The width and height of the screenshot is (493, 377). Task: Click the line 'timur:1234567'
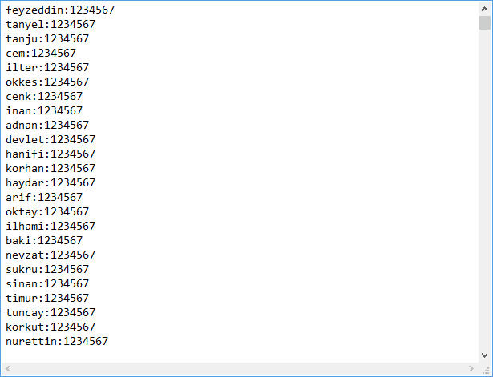point(47,299)
